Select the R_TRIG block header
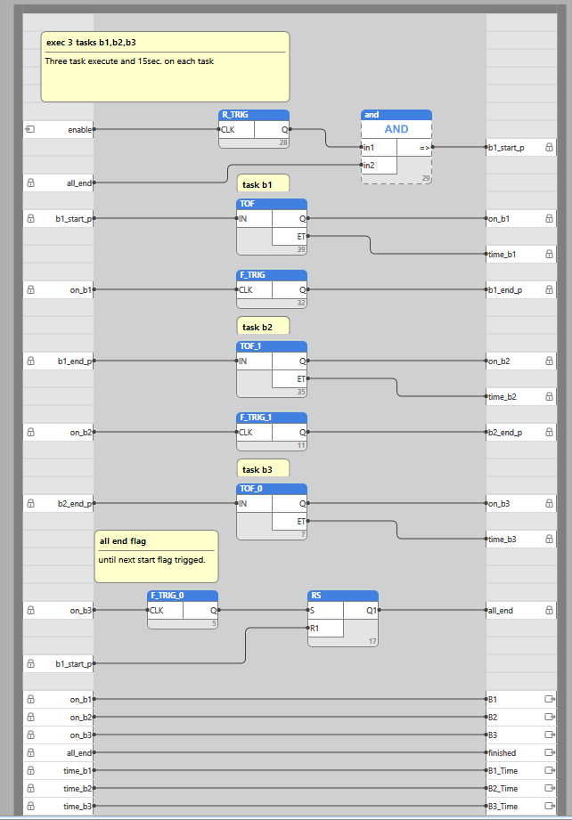This screenshot has width=572, height=820. coord(254,115)
